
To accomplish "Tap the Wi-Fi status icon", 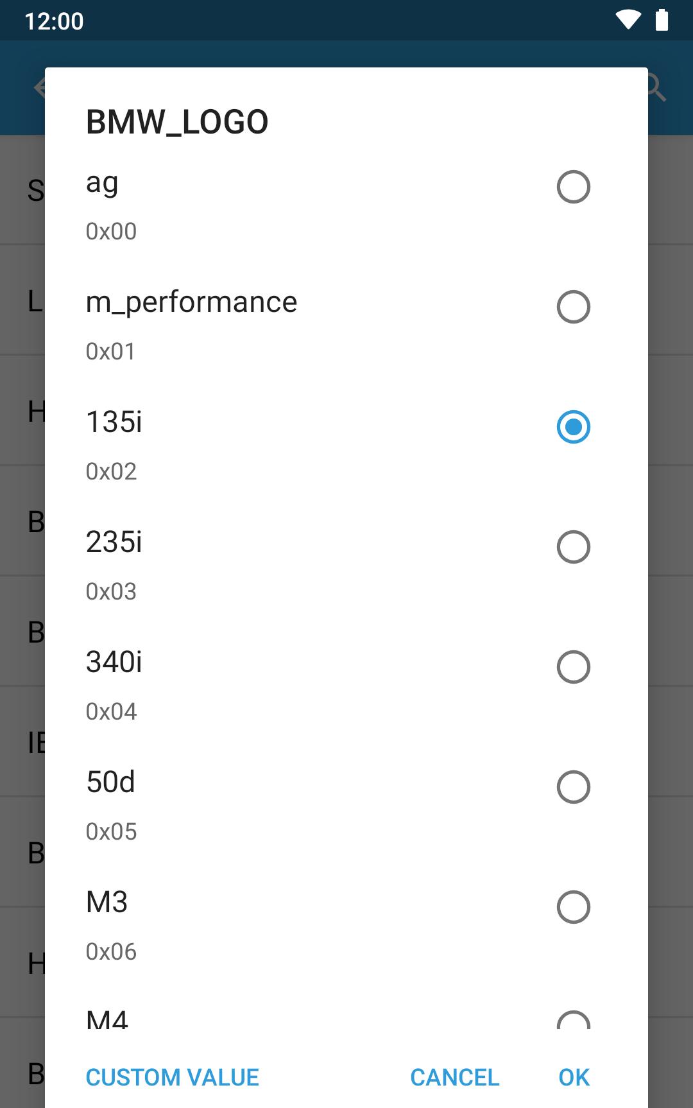I will coord(628,20).
